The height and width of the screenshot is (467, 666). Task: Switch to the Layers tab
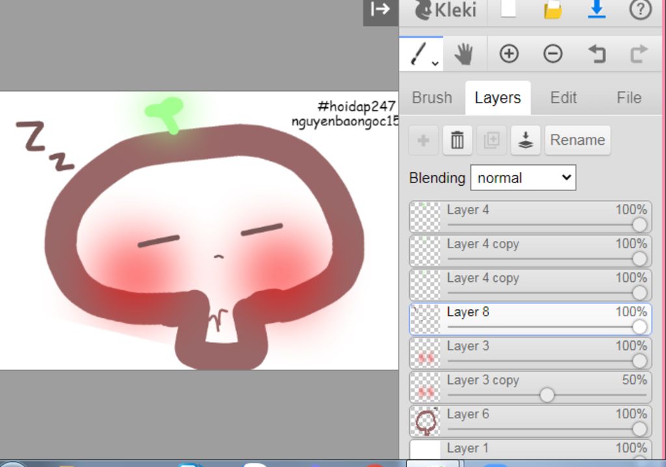coord(498,97)
